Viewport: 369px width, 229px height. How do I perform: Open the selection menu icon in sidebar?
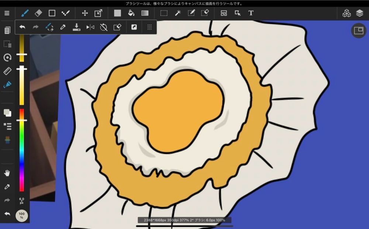pyautogui.click(x=7, y=44)
